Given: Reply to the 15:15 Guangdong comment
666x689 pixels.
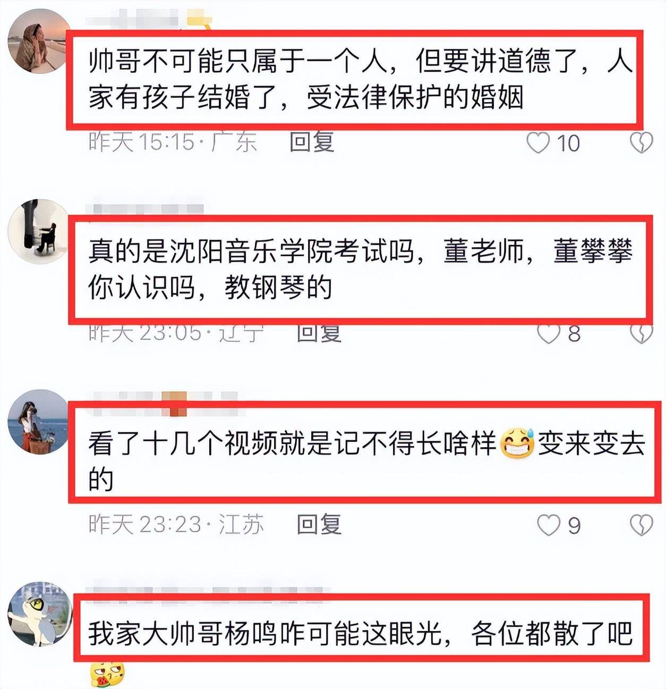Looking at the screenshot, I should (312, 142).
